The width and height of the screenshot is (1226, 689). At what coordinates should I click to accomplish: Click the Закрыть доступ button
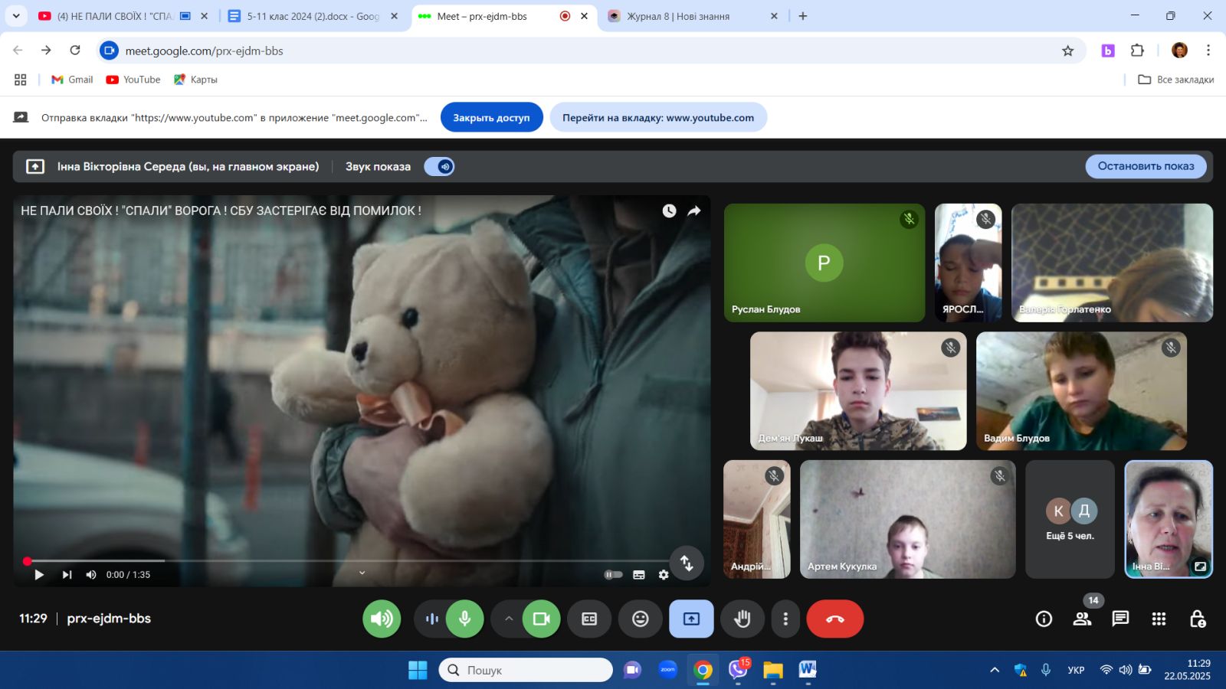(491, 117)
